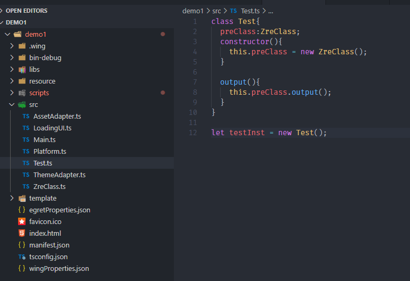The image size is (410, 281).
Task: Collapse the src folder chevron
Action: point(12,105)
